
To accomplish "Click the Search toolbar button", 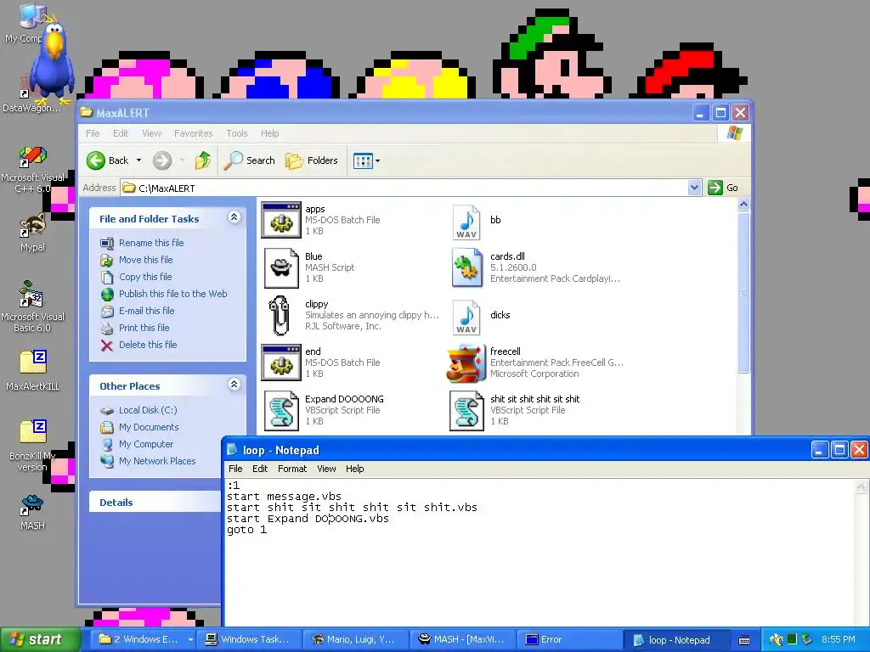I will (x=250, y=160).
